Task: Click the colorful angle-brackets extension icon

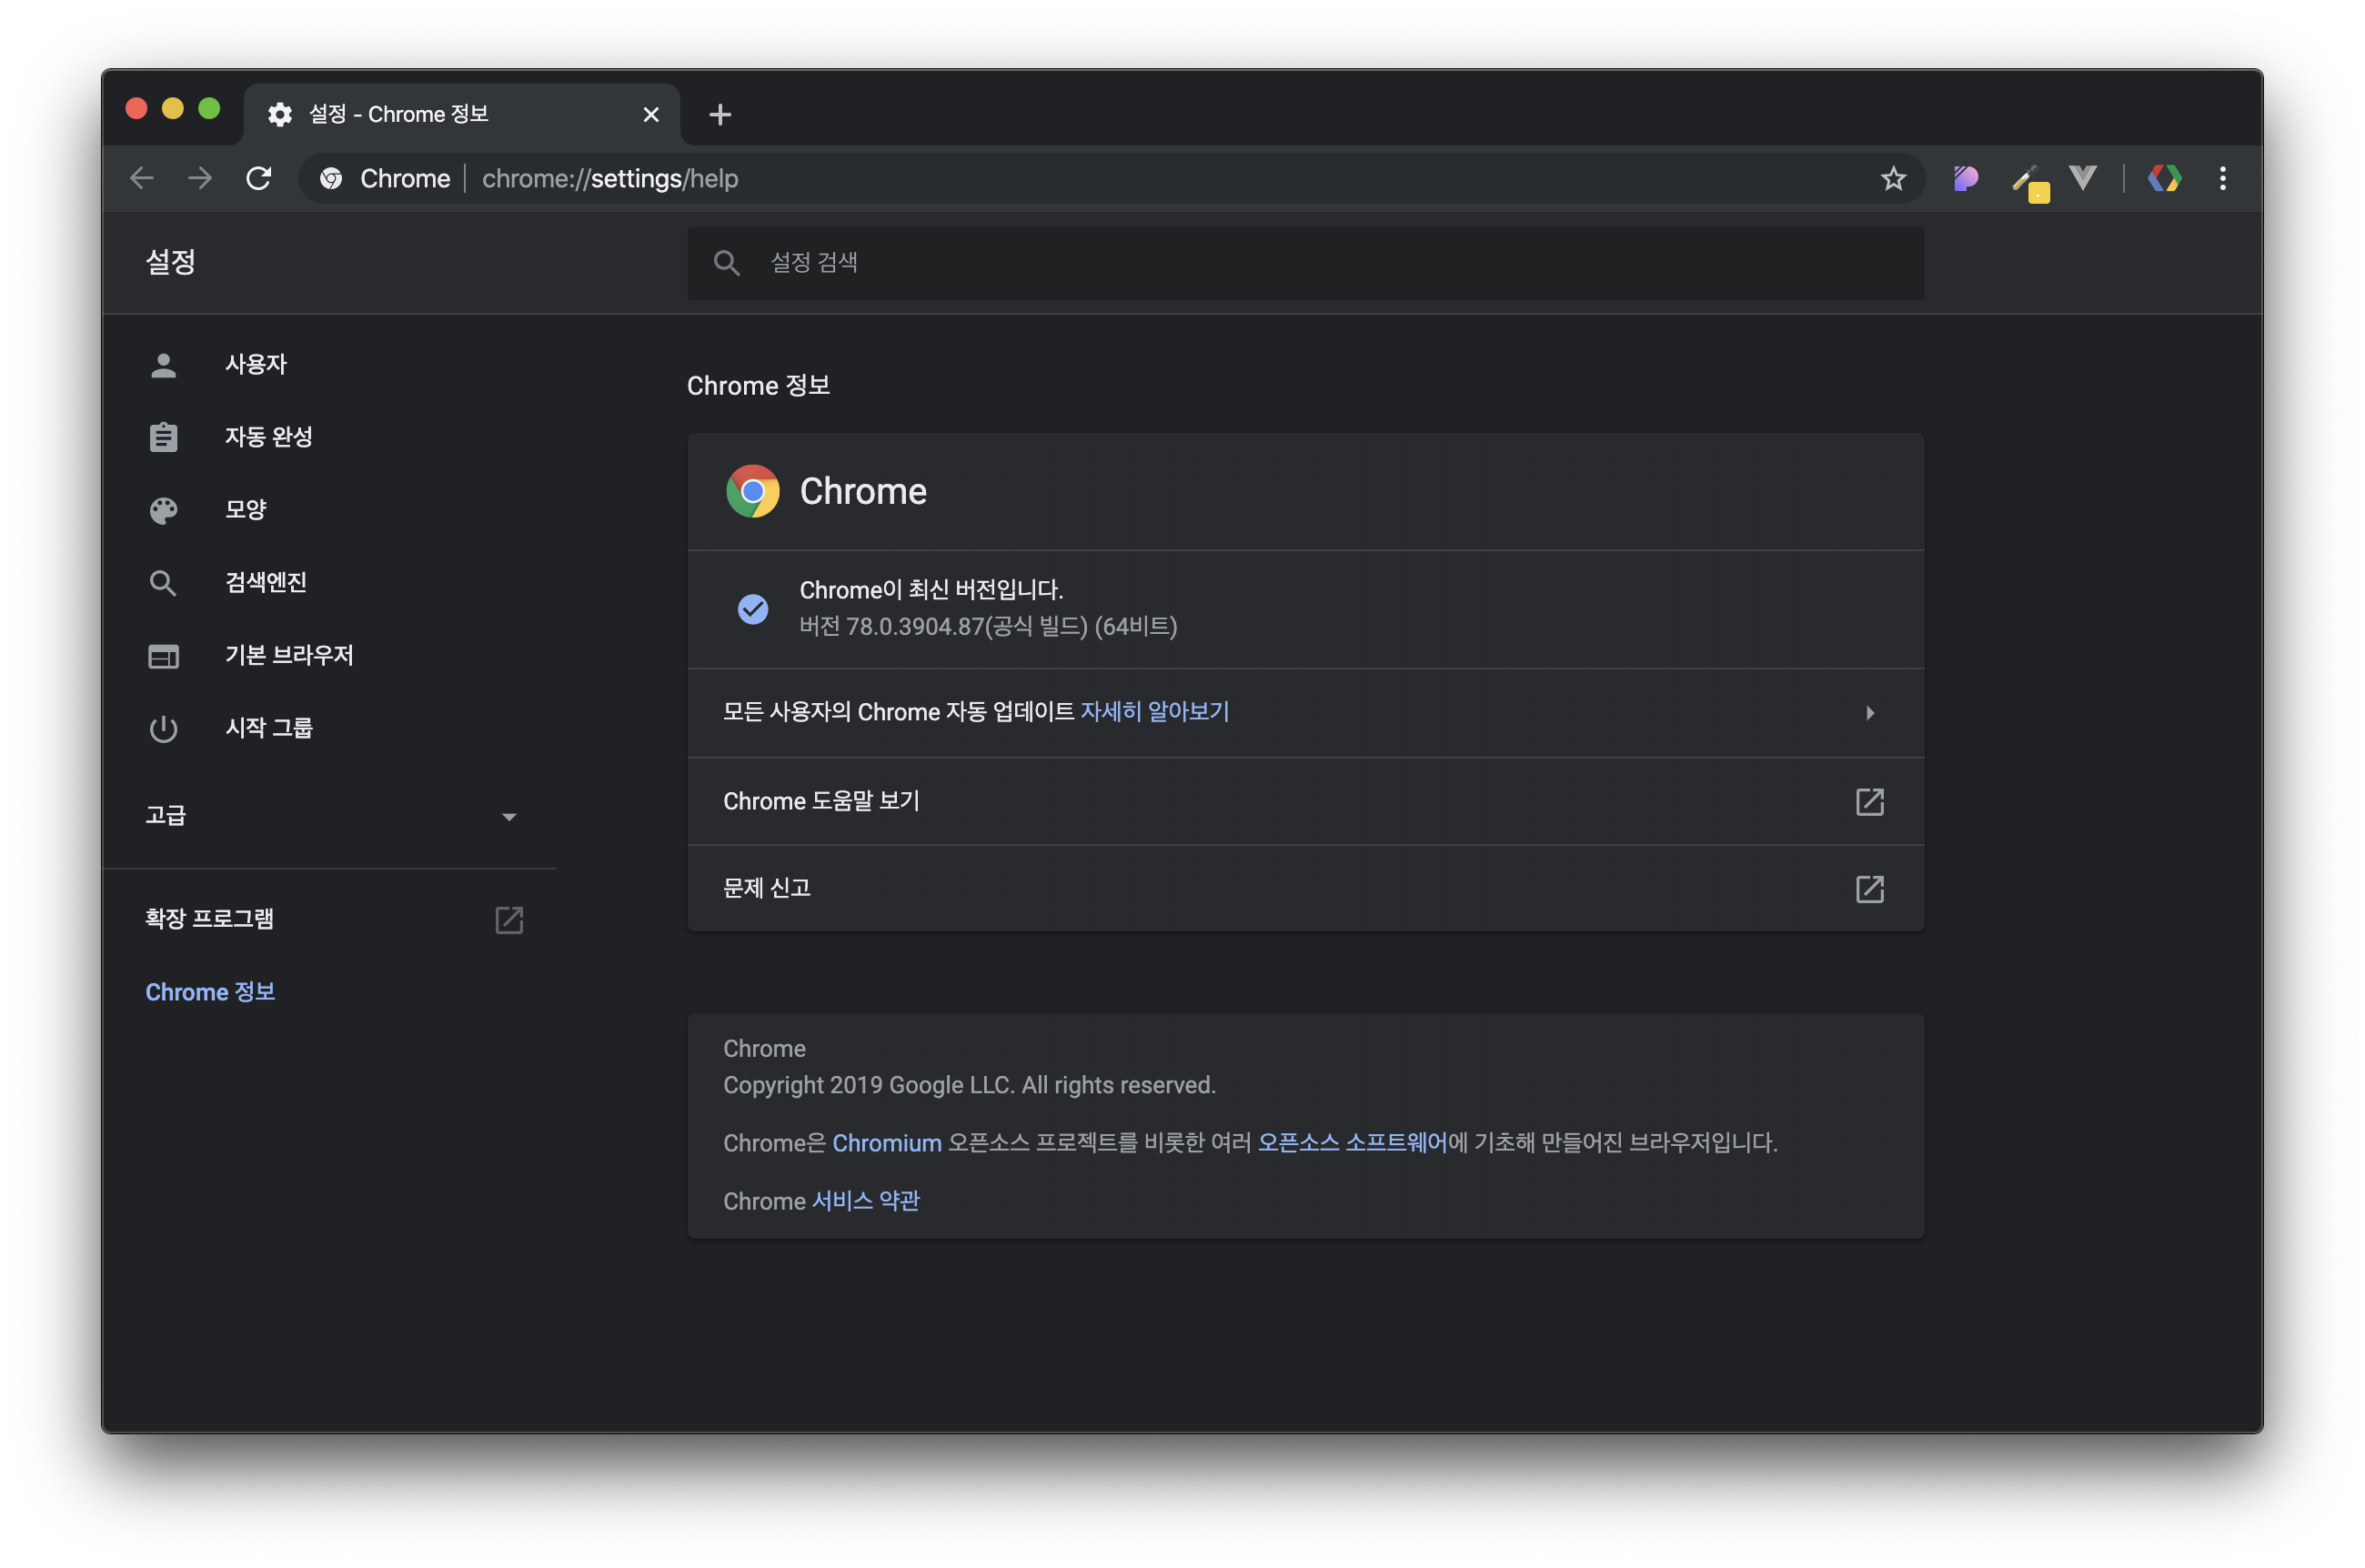Action: (x=2164, y=178)
